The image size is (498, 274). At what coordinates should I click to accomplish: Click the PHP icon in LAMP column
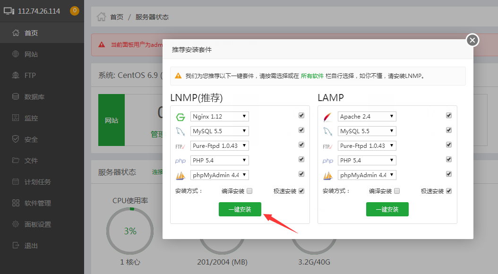327,161
